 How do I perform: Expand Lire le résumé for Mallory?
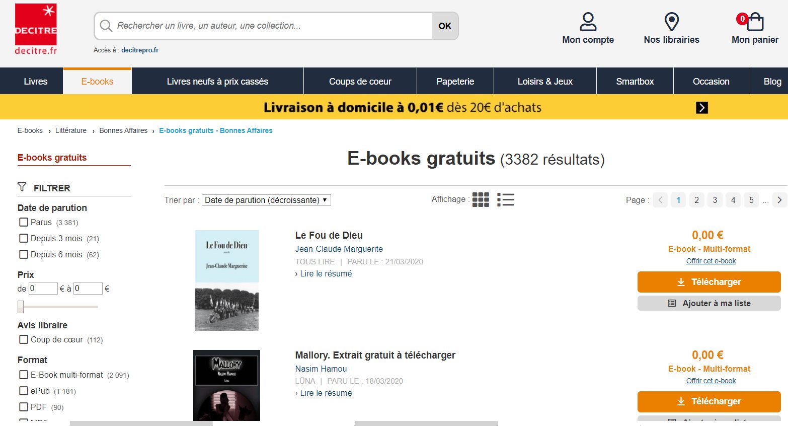point(324,393)
